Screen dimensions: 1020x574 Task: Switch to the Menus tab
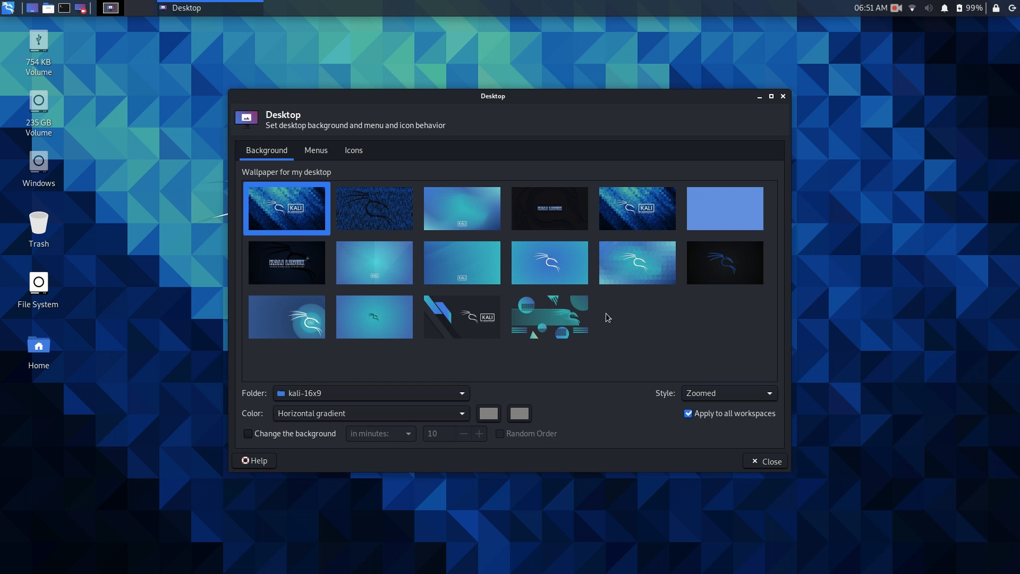click(316, 150)
